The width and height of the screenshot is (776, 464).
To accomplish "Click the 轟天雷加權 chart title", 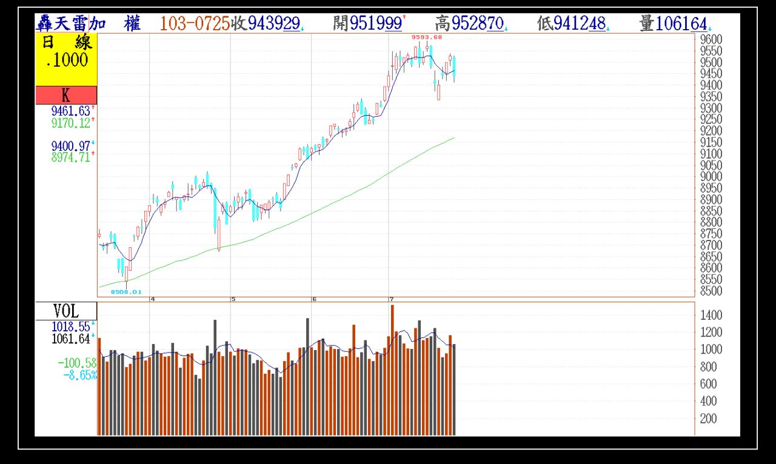I will pos(89,24).
